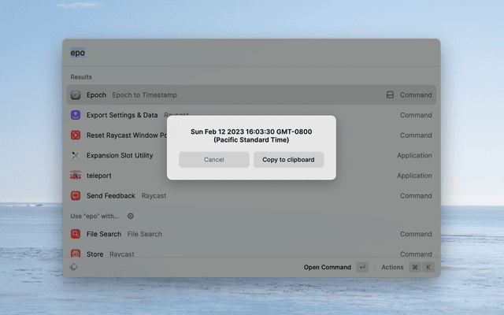Click the teleport application icon
The height and width of the screenshot is (315, 504).
click(76, 176)
